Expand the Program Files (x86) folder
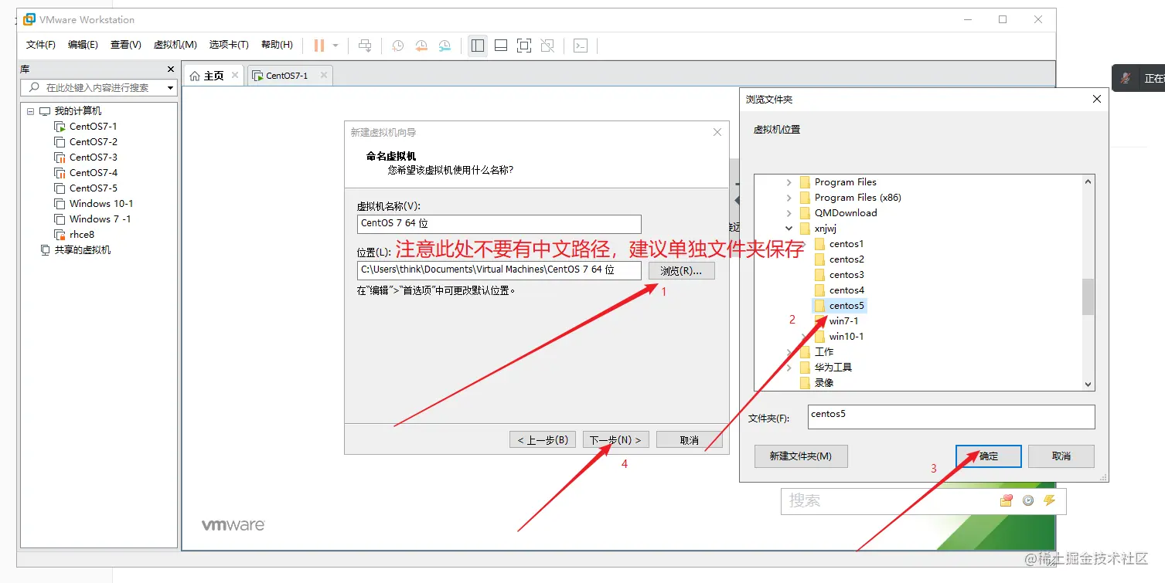The image size is (1165, 583). tap(788, 197)
